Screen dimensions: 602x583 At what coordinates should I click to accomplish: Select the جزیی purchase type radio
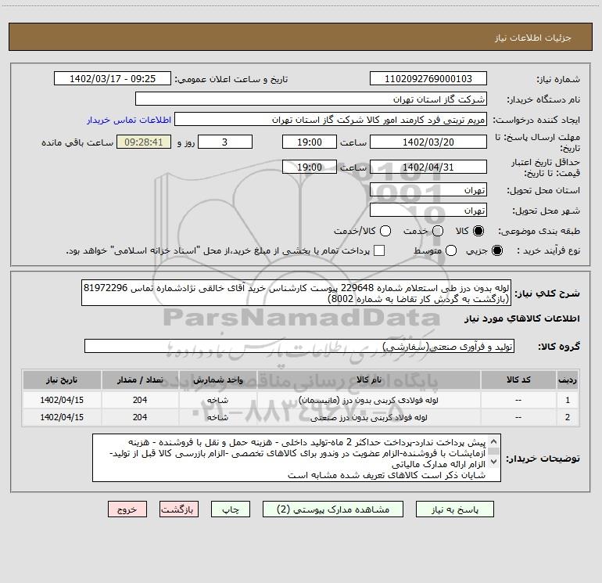tap(497, 250)
